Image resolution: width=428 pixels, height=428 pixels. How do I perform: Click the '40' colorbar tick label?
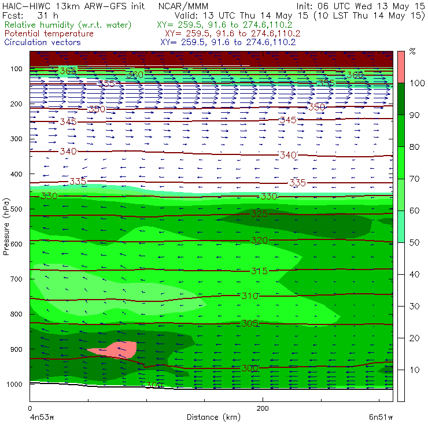click(x=414, y=274)
